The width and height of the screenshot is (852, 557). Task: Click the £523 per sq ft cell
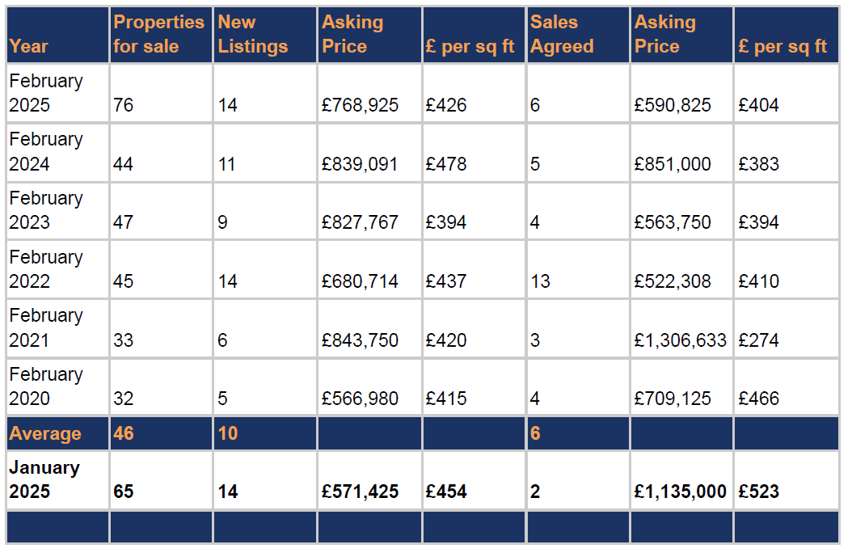[758, 492]
